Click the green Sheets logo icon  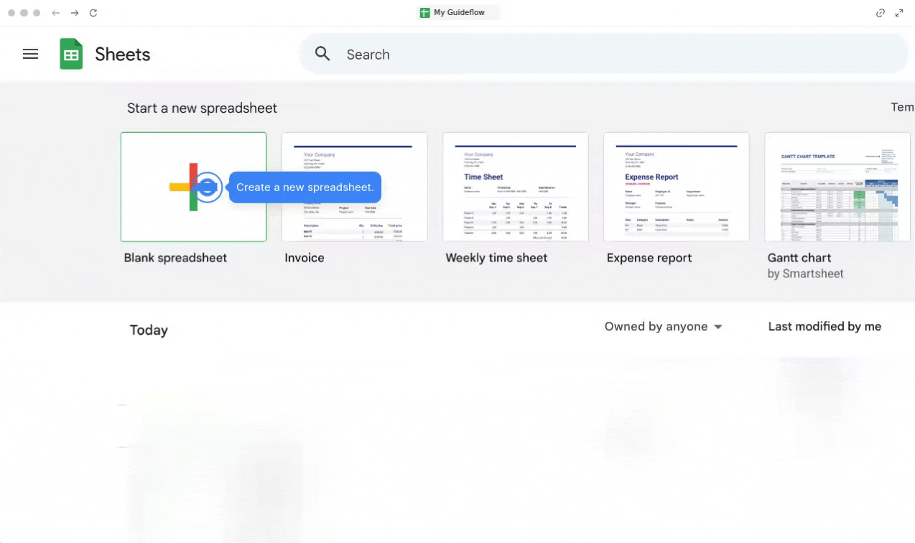click(x=71, y=54)
